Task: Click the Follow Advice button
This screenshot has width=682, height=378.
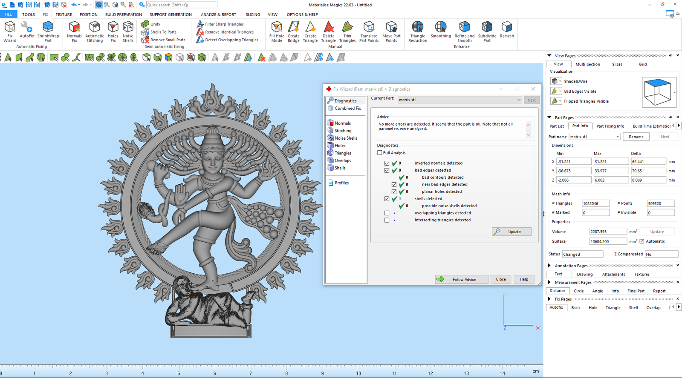Action: pyautogui.click(x=462, y=279)
